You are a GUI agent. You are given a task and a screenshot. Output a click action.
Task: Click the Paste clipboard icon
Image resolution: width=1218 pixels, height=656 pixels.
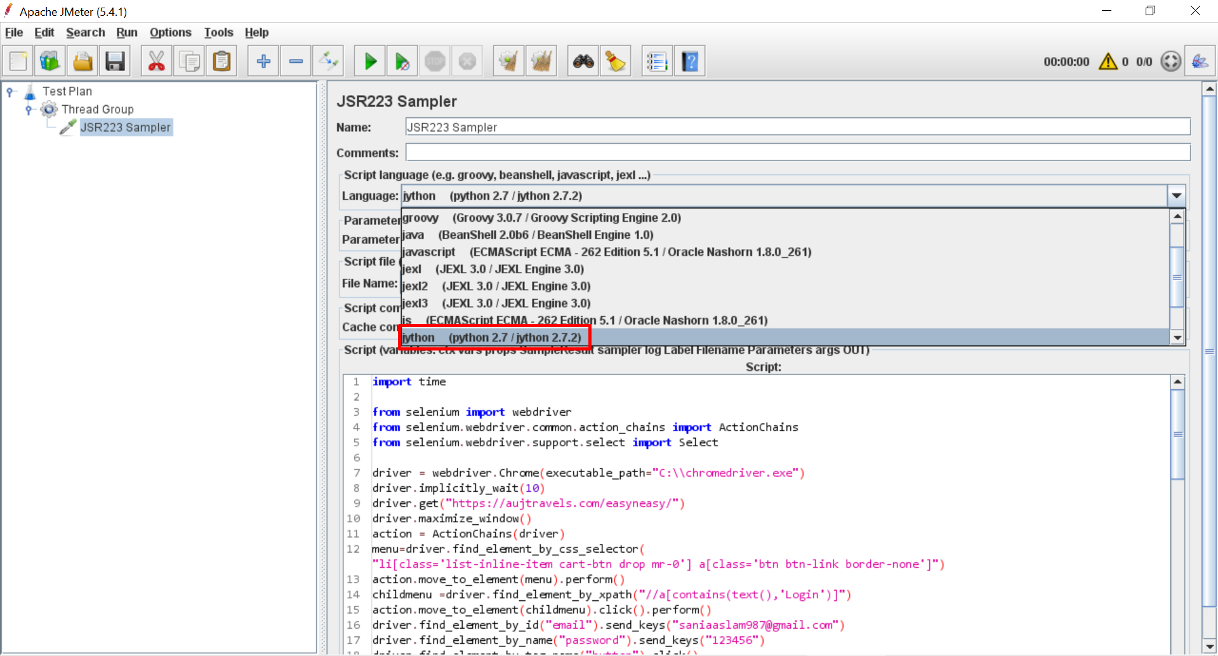222,61
